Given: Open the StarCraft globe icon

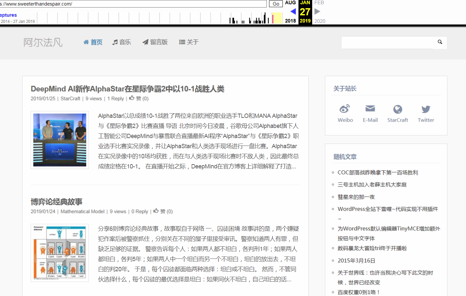Looking at the screenshot, I should coord(397,109).
